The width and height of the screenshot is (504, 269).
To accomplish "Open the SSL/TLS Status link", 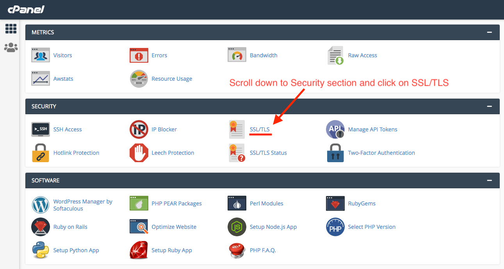I will [x=268, y=153].
